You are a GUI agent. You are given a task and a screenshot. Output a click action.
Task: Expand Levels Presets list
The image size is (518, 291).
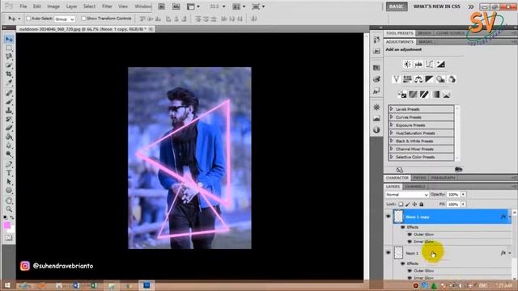(392, 109)
